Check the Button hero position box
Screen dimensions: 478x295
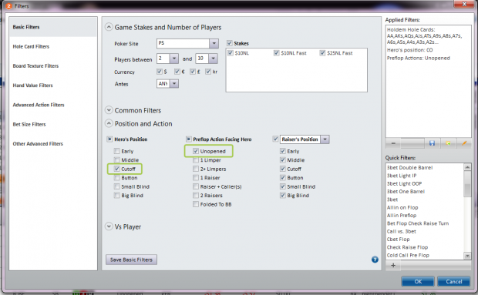pyautogui.click(x=116, y=177)
